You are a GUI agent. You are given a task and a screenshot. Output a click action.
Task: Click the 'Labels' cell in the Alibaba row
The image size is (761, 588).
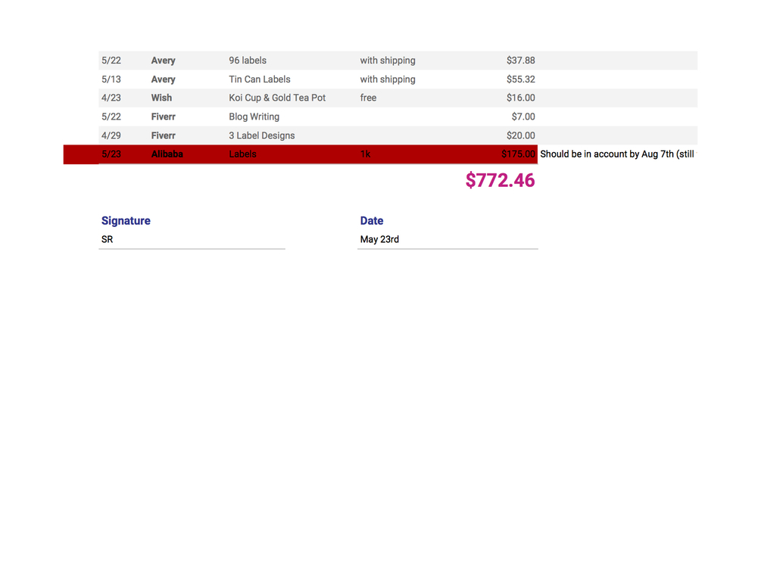pyautogui.click(x=242, y=154)
